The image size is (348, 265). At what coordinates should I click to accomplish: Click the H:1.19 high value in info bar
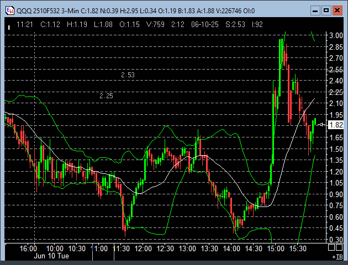(77, 24)
